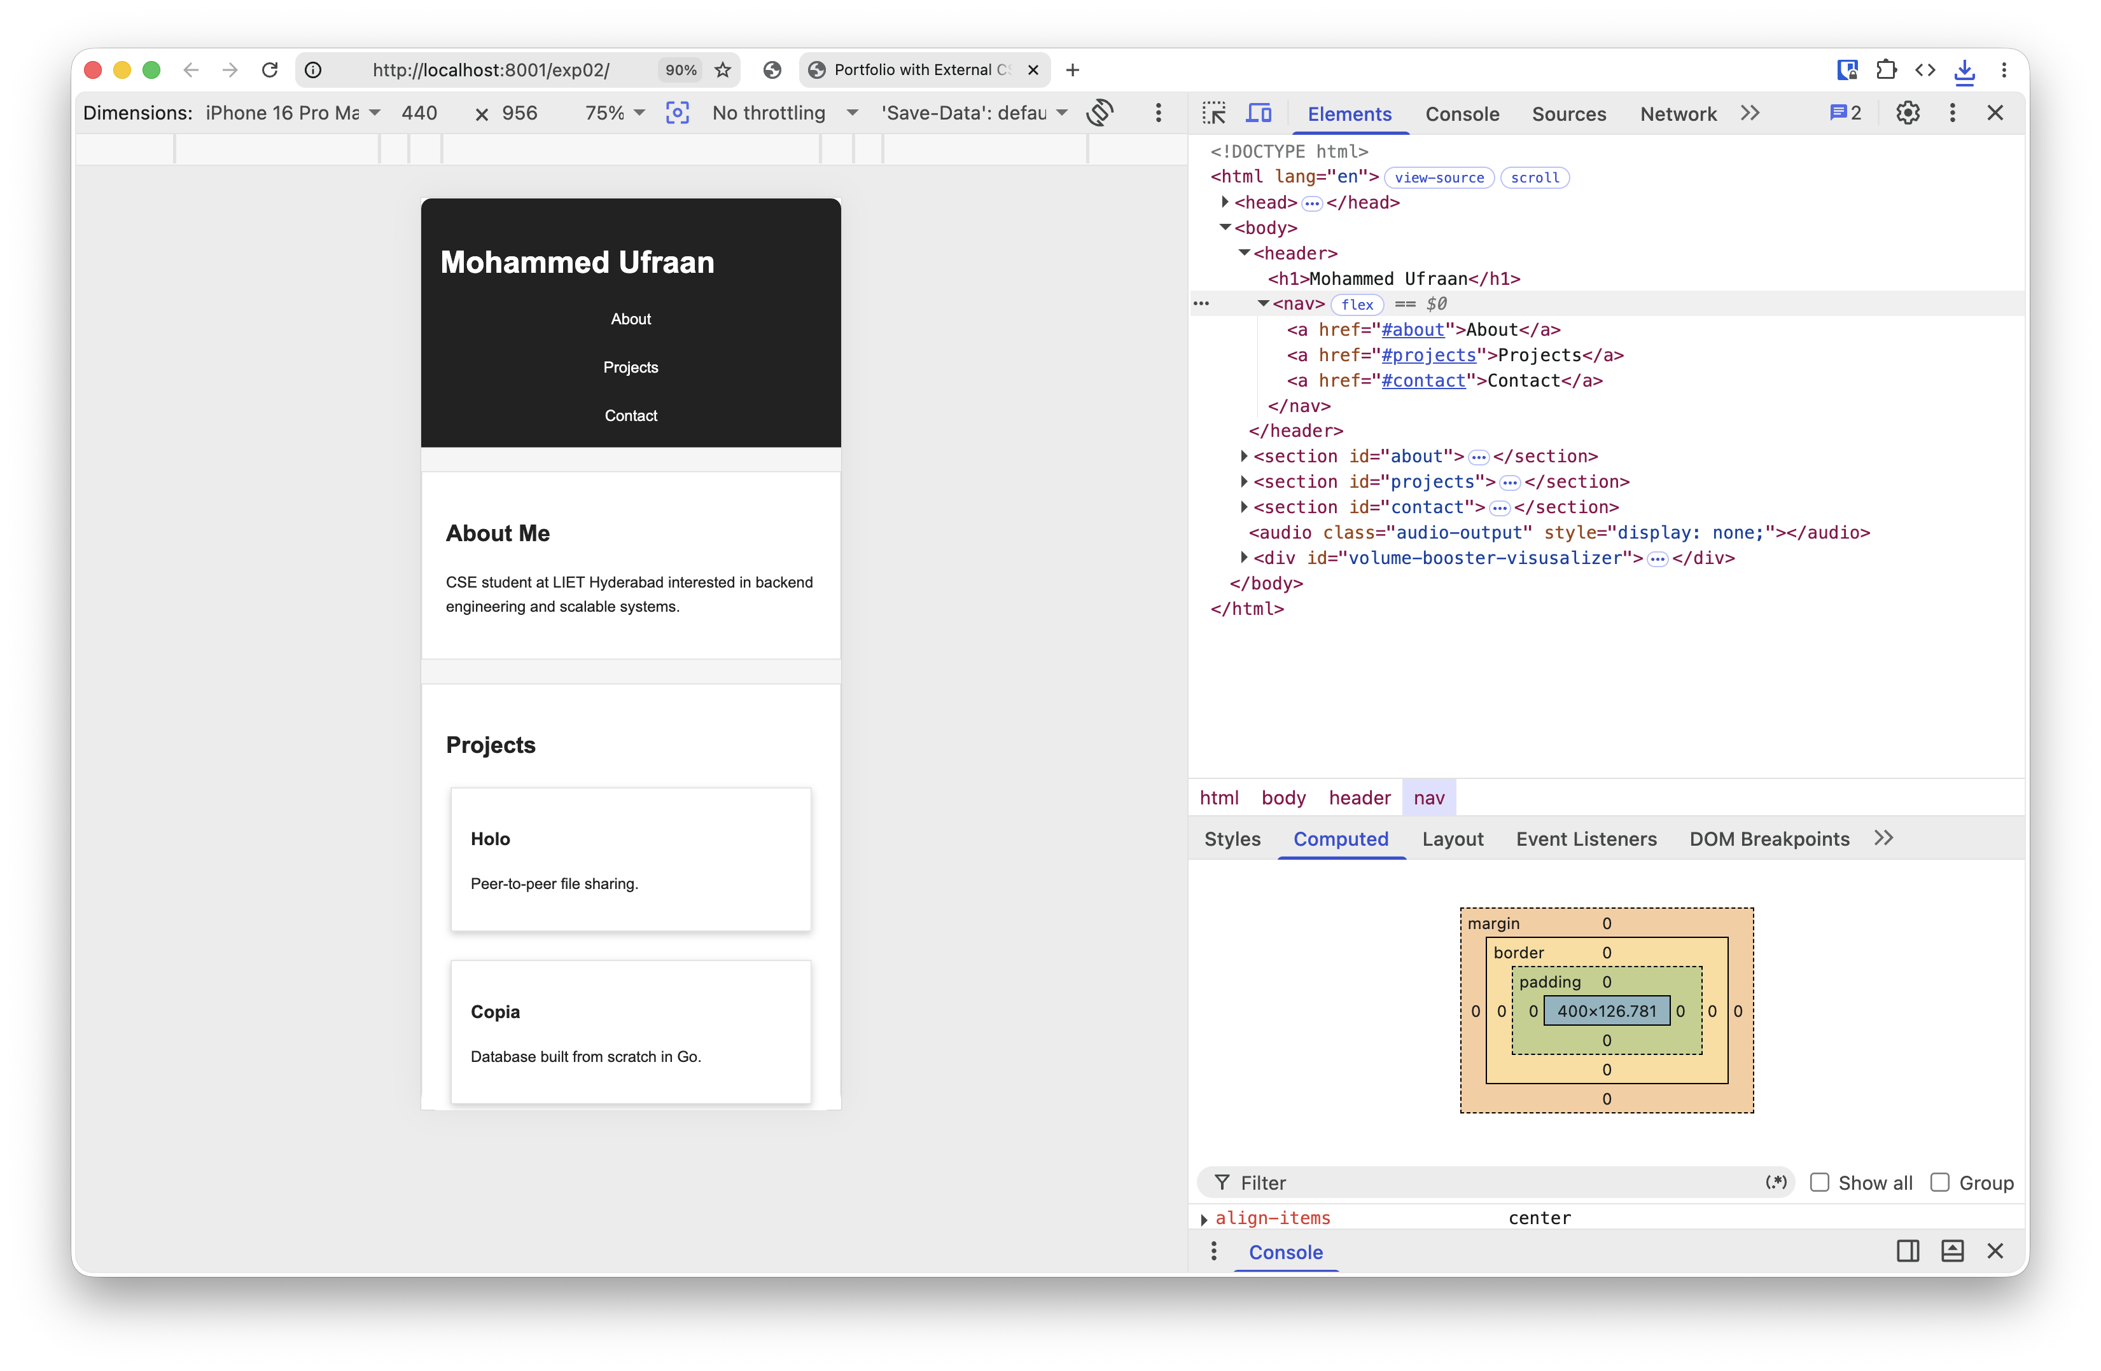This screenshot has width=2101, height=1371.
Task: Reload the page with the refresh icon
Action: 270,70
